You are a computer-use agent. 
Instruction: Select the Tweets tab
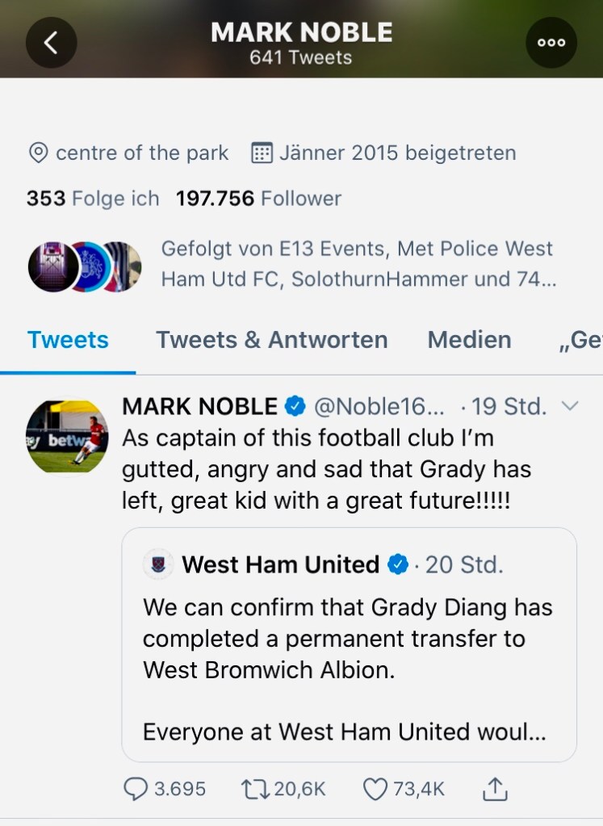click(x=68, y=340)
